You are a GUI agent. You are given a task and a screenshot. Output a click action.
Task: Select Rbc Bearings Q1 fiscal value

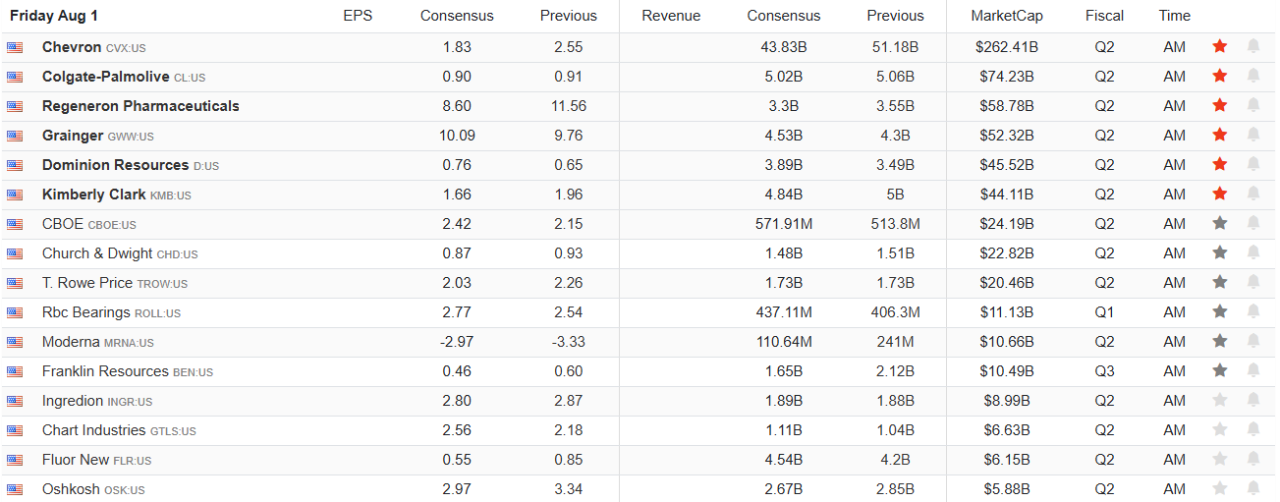[x=1105, y=312]
